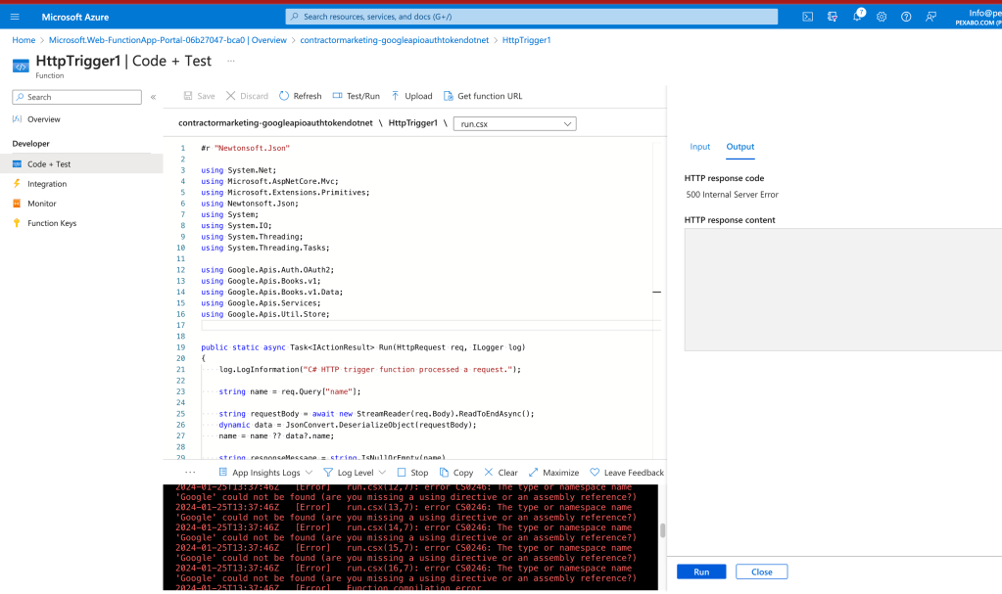Click Discard in the toolbar
The width and height of the screenshot is (1002, 594).
247,96
